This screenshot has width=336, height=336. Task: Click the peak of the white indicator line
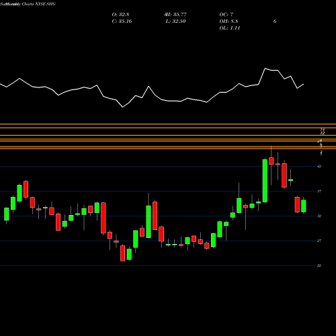[265, 69]
